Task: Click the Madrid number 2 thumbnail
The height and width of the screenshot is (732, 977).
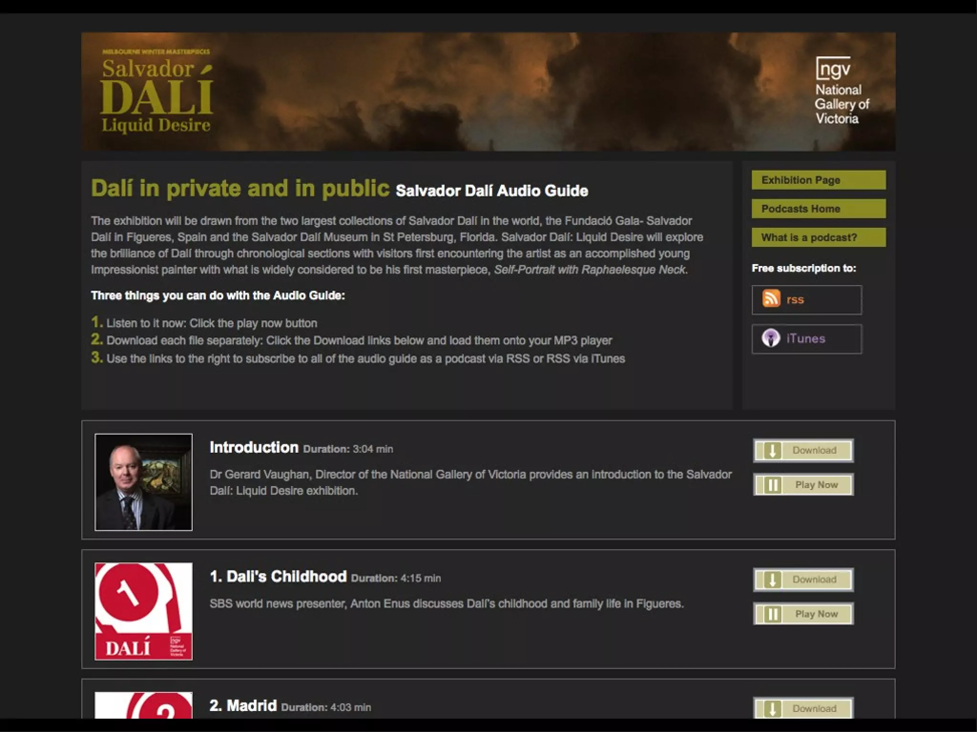Action: click(x=144, y=705)
